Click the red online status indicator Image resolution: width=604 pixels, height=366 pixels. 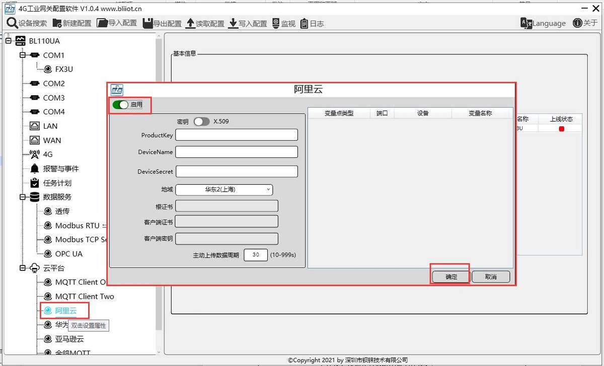pos(562,129)
